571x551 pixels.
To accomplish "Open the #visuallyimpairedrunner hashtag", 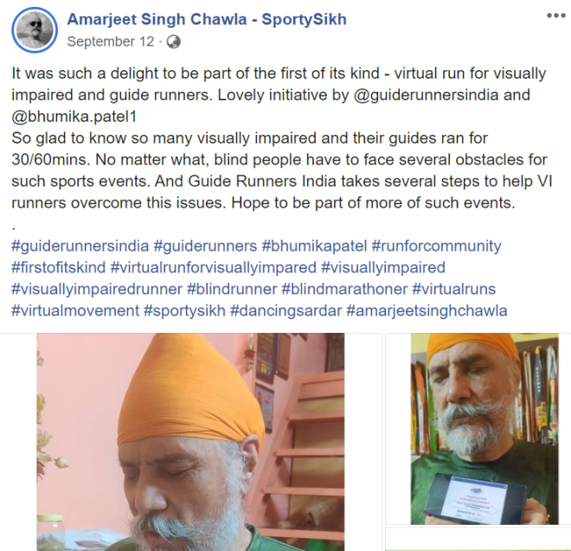I will pos(97,289).
